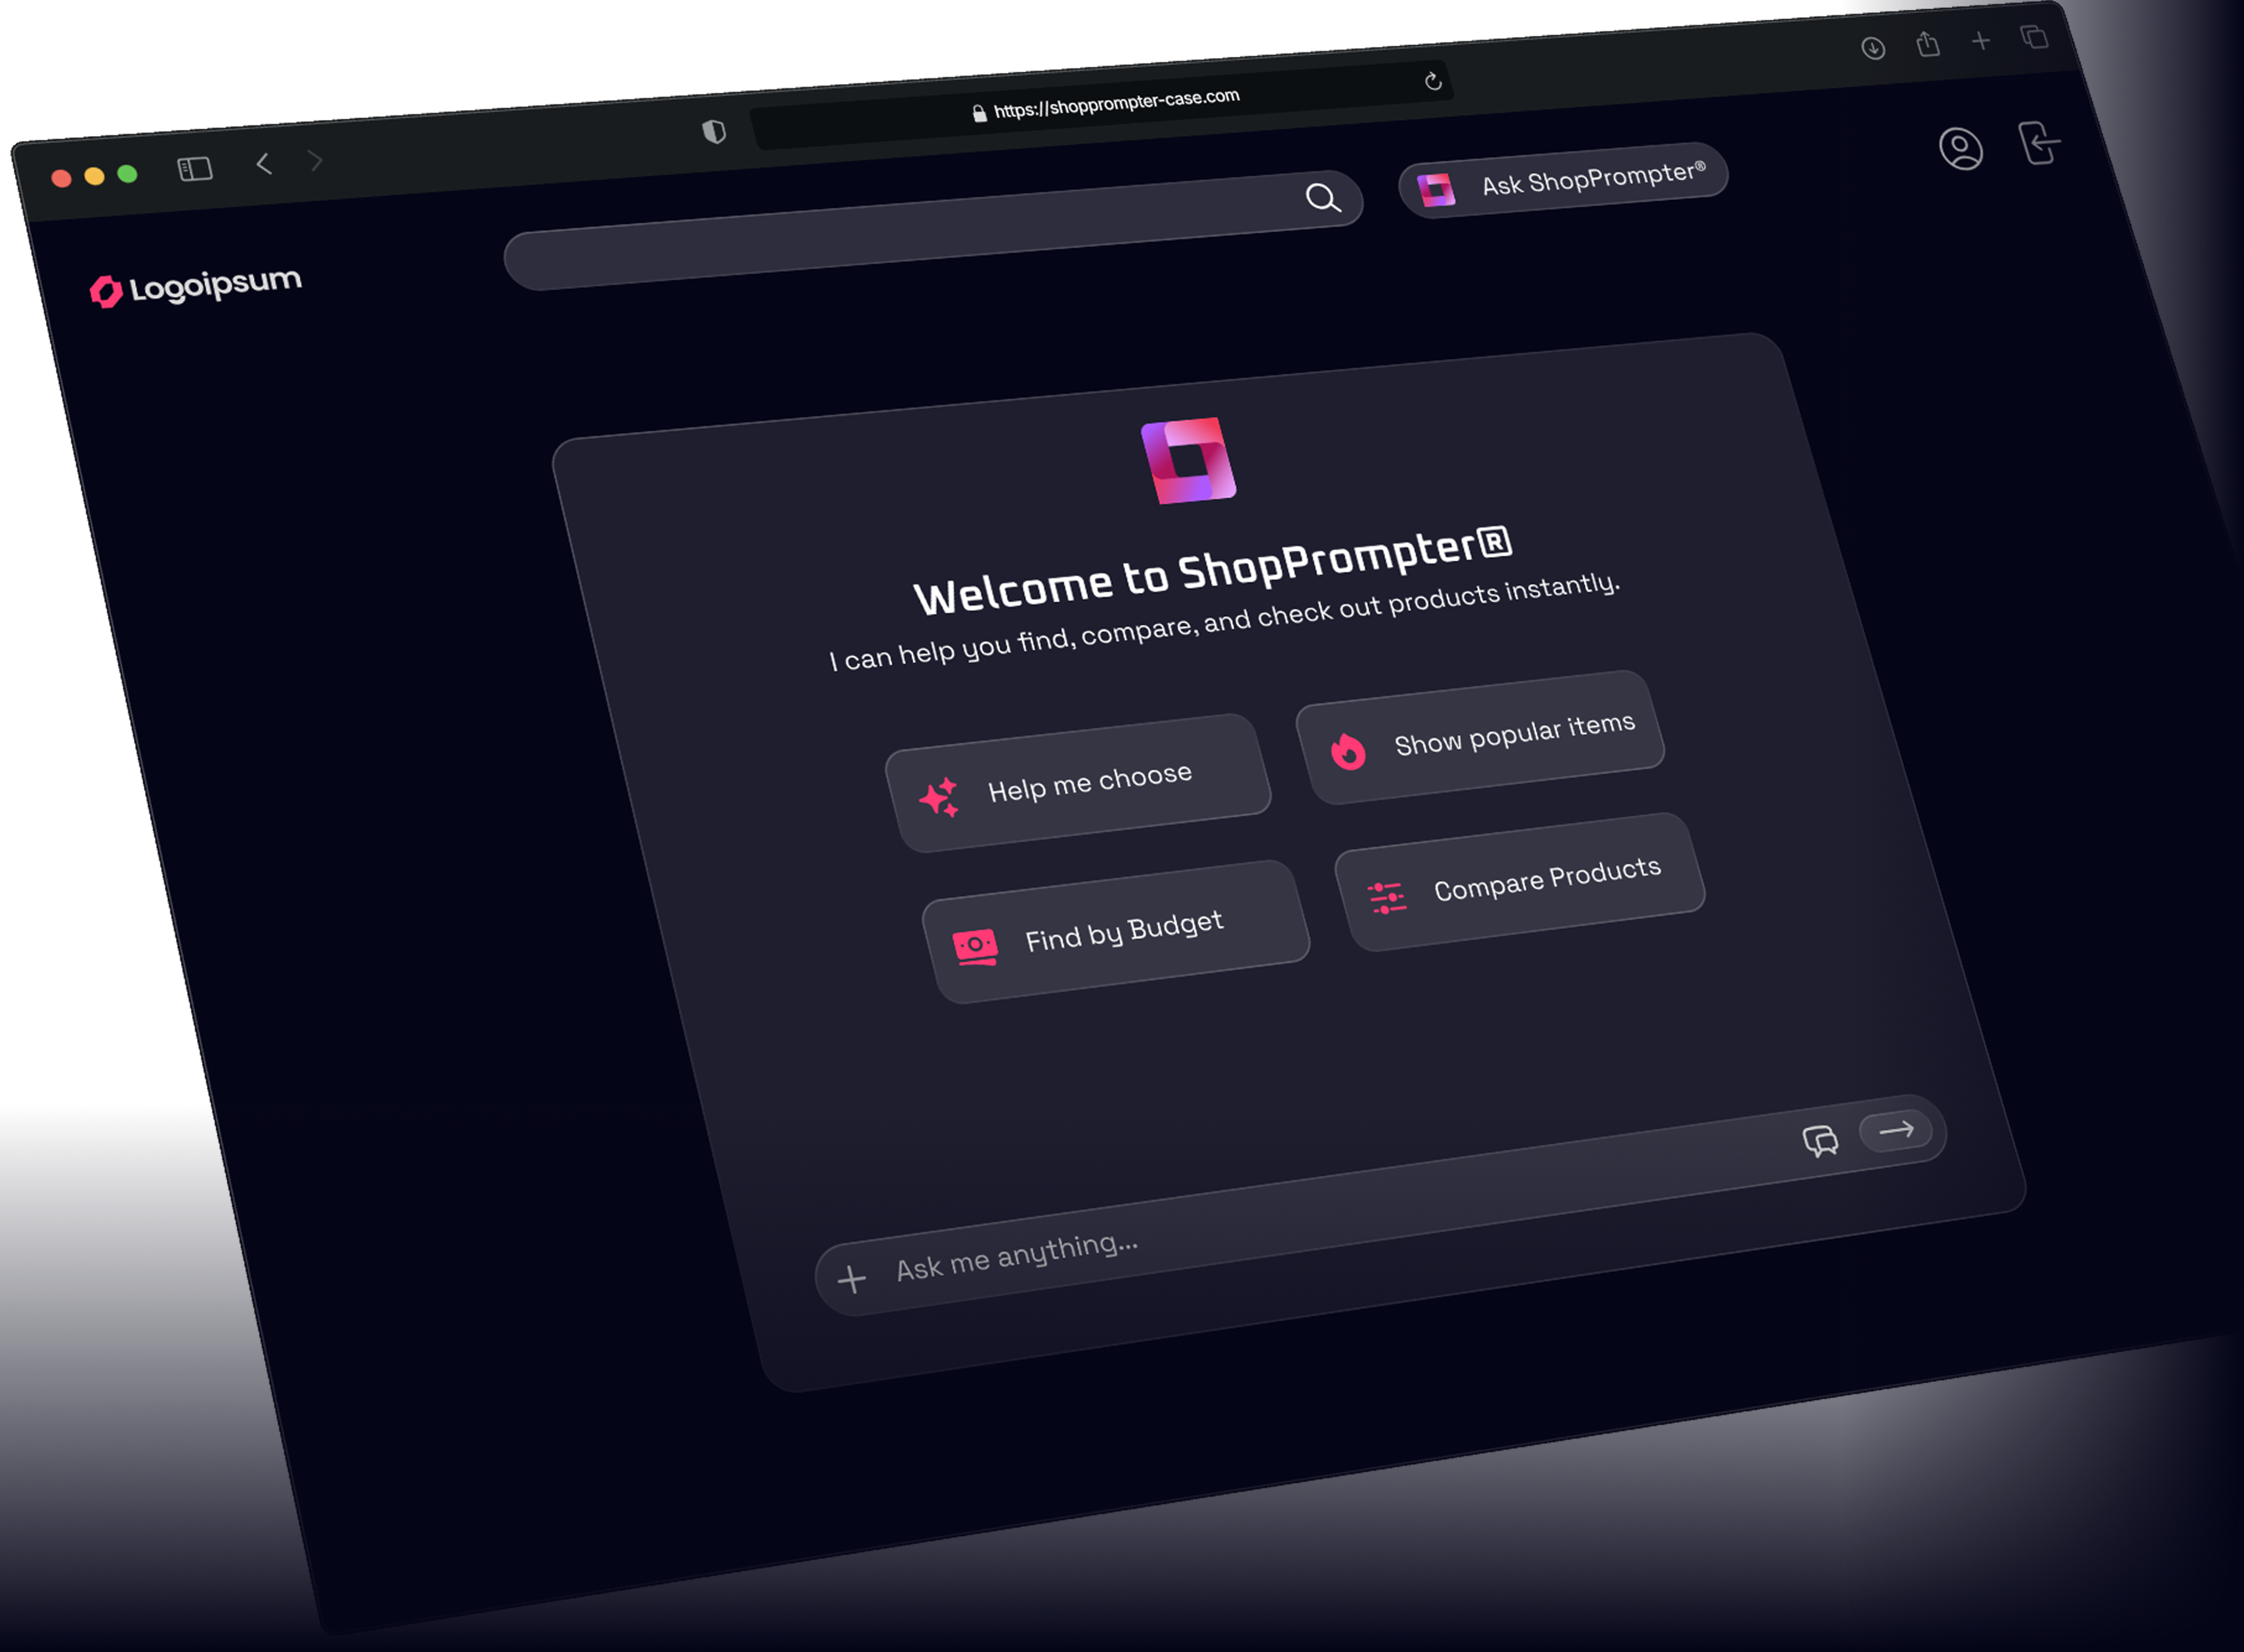Click the privacy shield icon

(713, 132)
